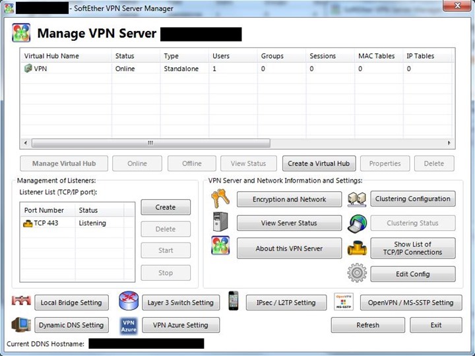Click the OpenVPN MS-SSTP logo icon
Viewport: 475px width, 356px height.
[x=344, y=301]
